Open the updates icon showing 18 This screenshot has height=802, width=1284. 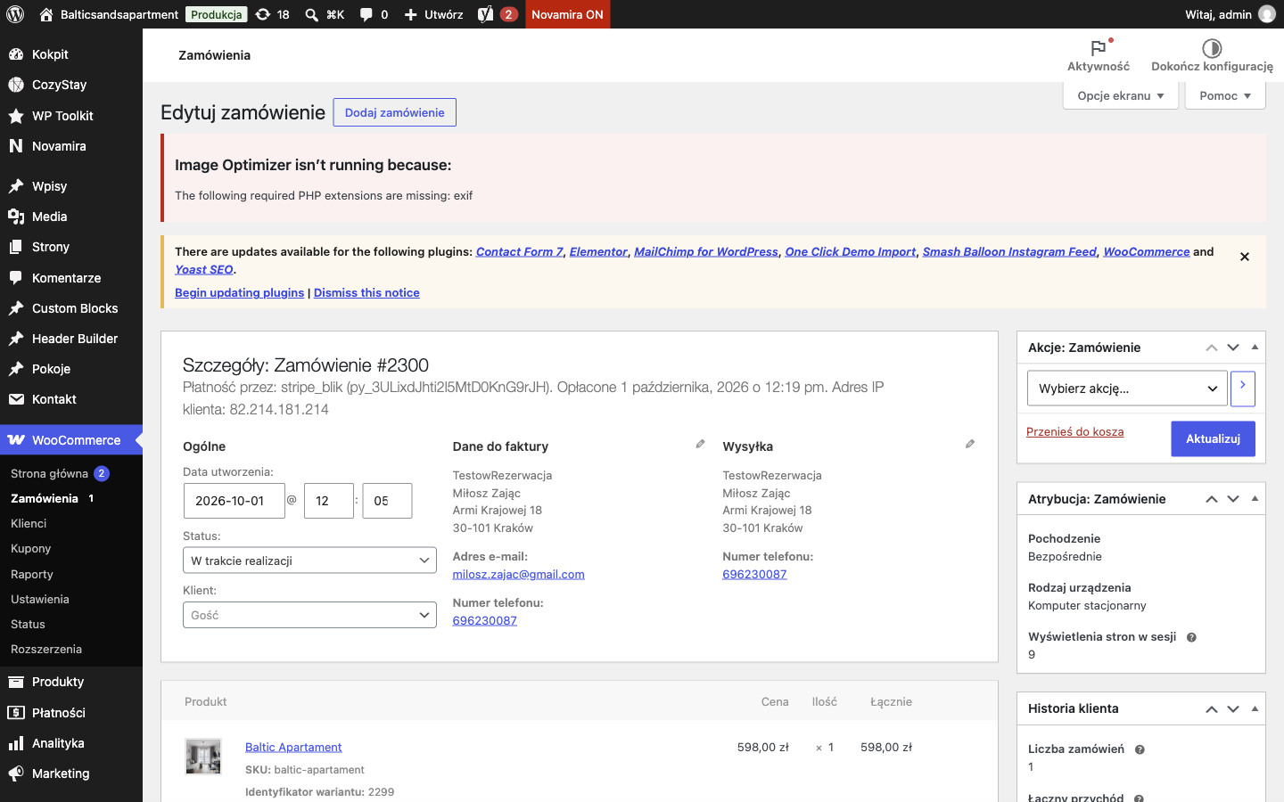click(263, 14)
